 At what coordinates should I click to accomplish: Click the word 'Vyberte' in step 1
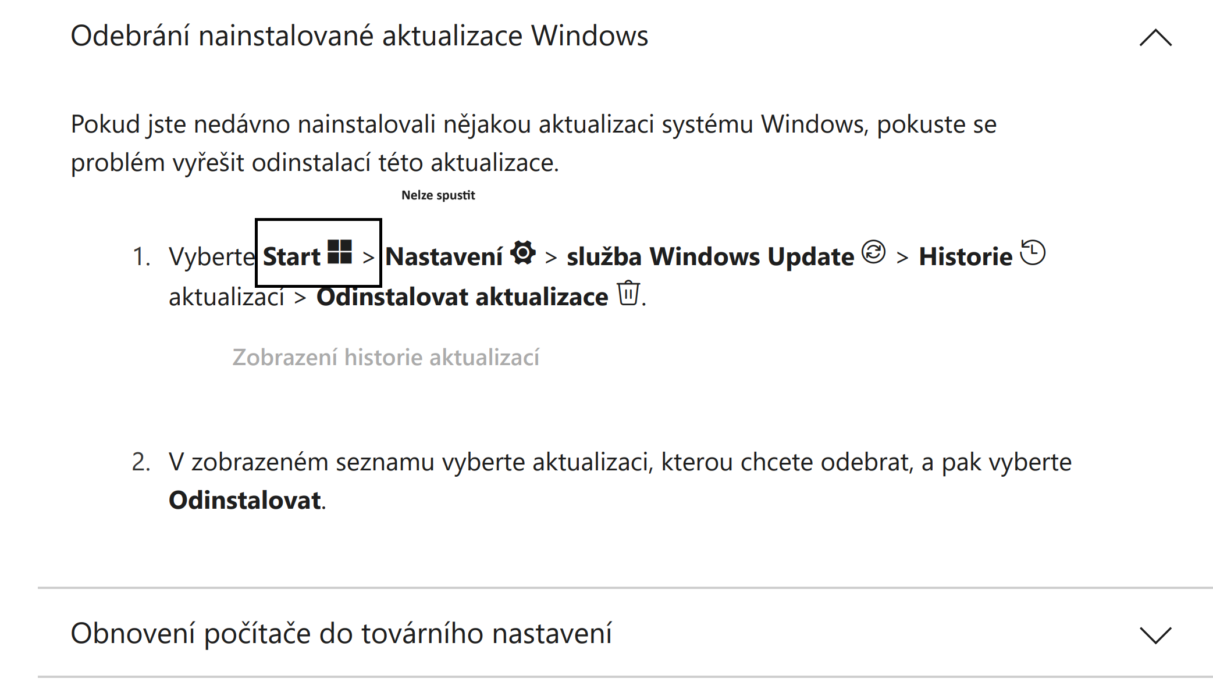pos(212,256)
